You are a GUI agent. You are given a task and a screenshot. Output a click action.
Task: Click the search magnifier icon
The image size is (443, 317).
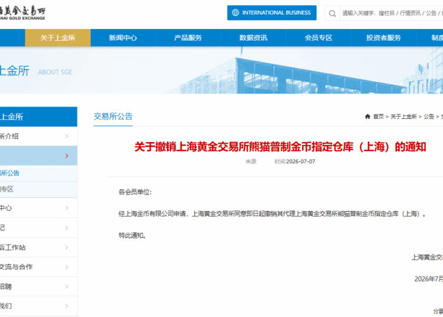(x=333, y=13)
